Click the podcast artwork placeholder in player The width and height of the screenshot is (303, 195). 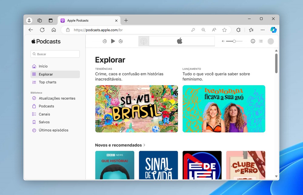(x=144, y=41)
